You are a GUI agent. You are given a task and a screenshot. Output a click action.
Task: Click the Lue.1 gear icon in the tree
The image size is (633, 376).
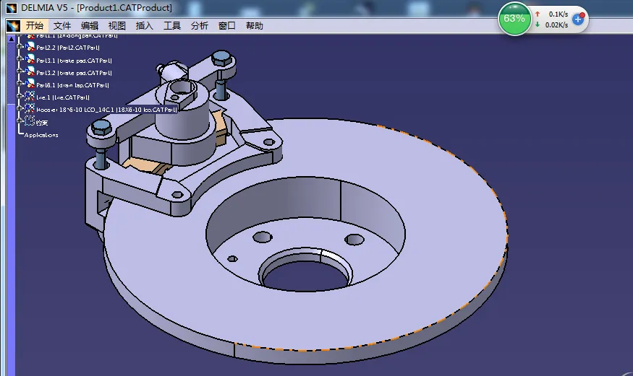[30, 97]
